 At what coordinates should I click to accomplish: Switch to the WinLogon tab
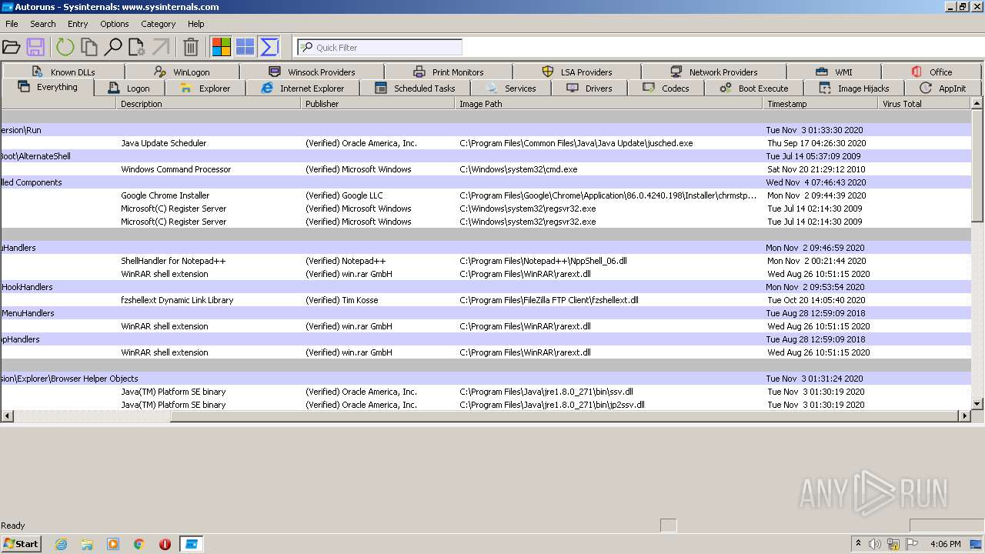tap(182, 72)
